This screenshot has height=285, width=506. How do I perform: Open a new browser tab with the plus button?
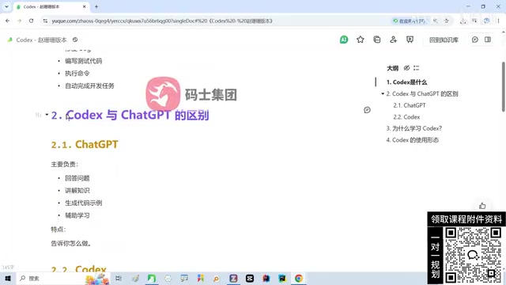pyautogui.click(x=96, y=6)
